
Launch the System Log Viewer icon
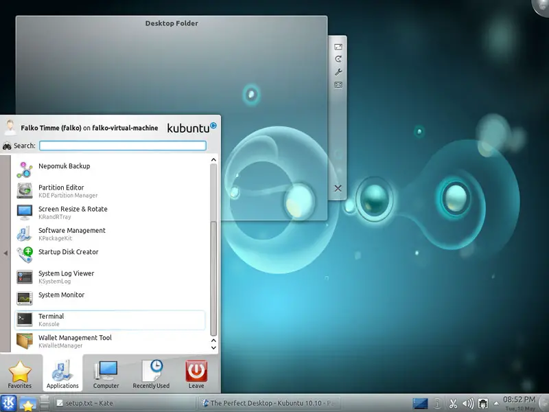point(25,277)
